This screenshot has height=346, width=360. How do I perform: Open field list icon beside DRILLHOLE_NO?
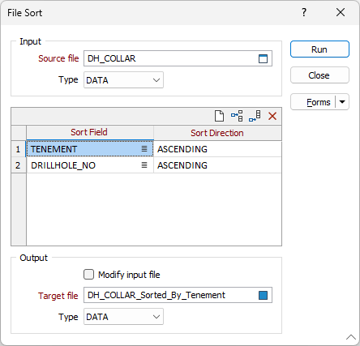[144, 165]
